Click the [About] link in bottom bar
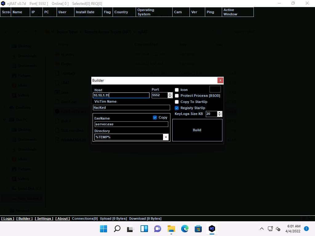Screen dimensions: 315x236 pos(62,218)
